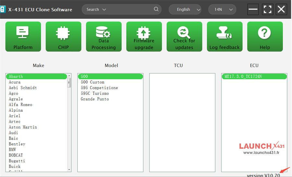The width and height of the screenshot is (292, 177).
Task: Select the 595 Competizione model
Action: (110, 88)
